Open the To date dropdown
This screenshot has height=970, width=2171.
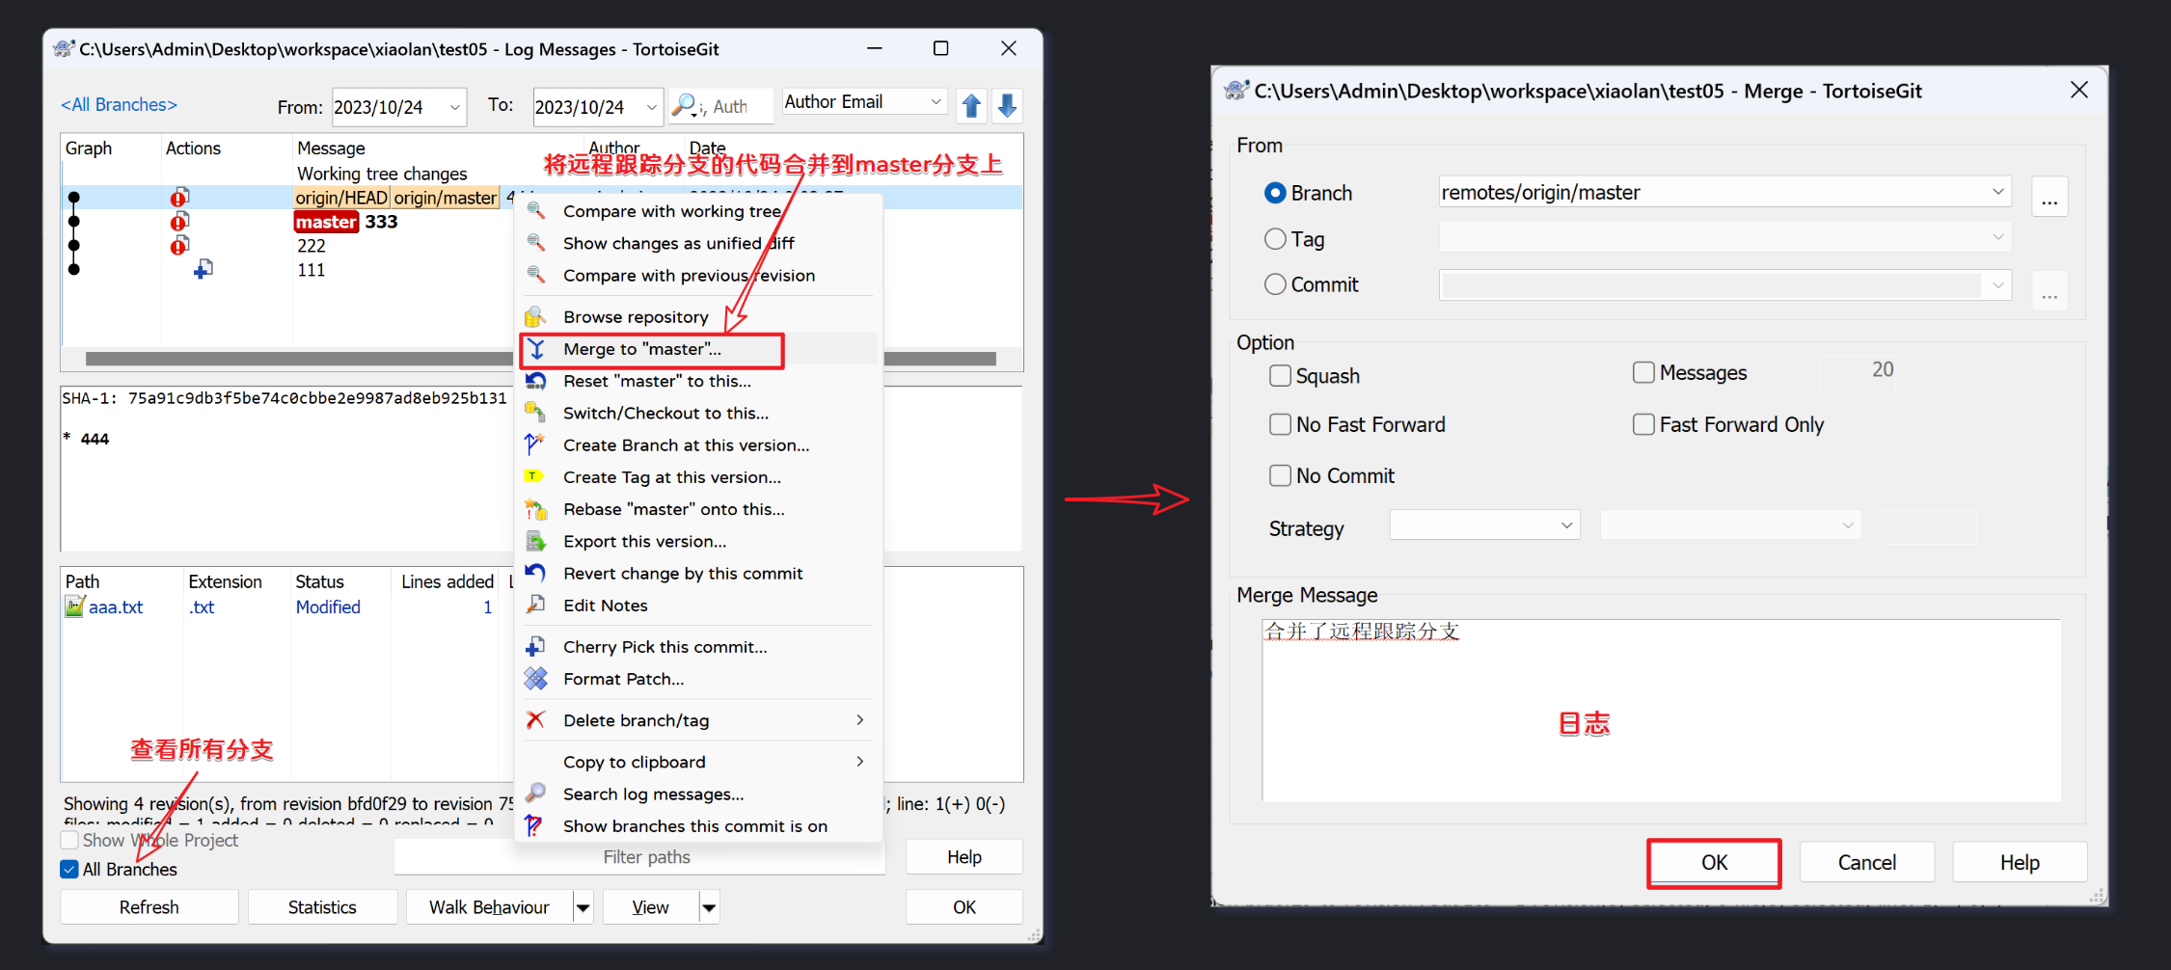point(651,107)
